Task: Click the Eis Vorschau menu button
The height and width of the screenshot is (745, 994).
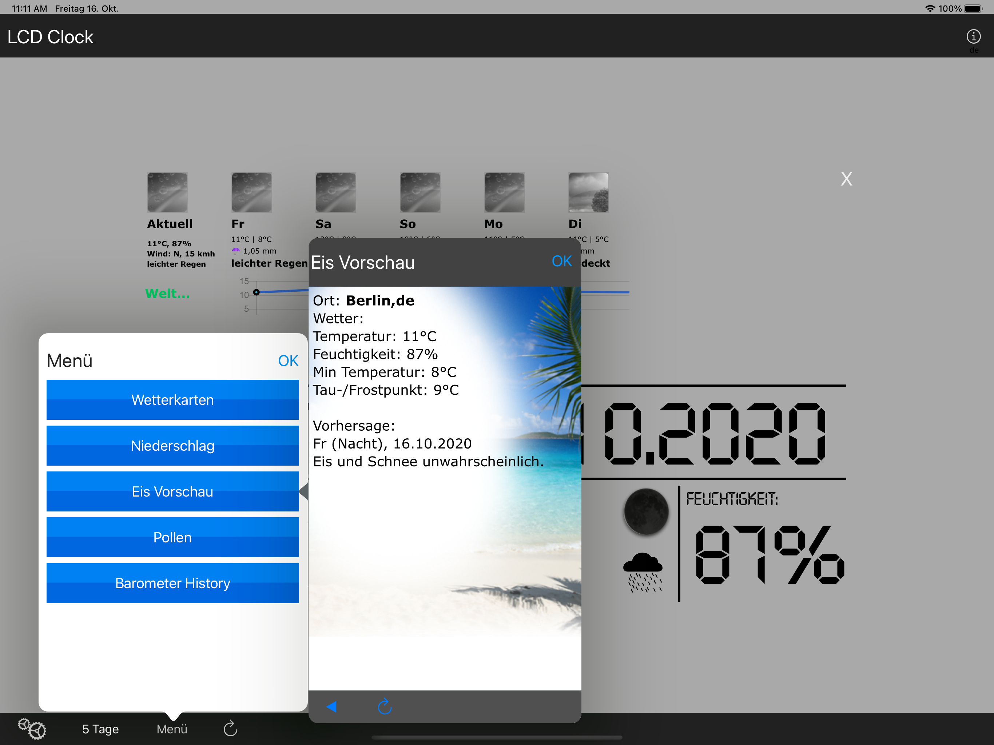Action: point(172,491)
